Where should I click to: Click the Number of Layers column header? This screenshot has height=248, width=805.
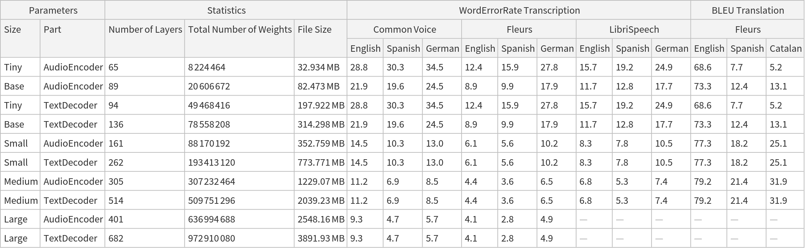(x=145, y=29)
